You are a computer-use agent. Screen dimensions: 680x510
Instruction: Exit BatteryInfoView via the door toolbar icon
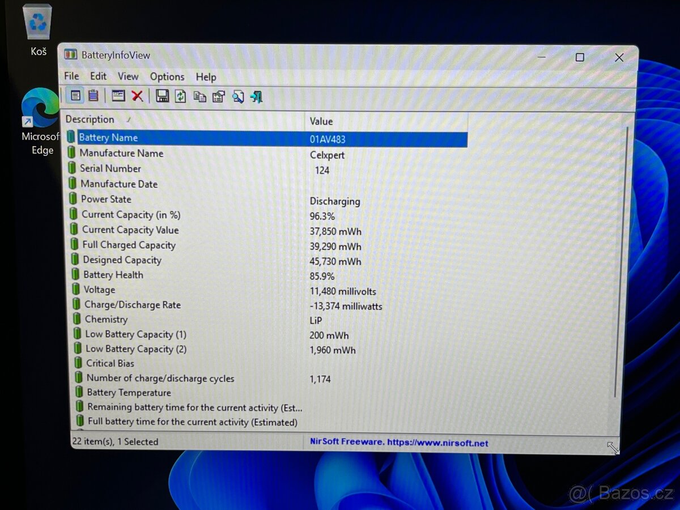256,96
